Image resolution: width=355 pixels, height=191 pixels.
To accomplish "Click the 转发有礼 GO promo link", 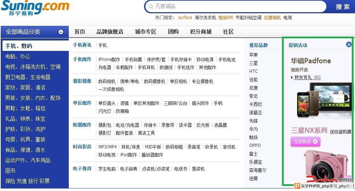I will pyautogui.click(x=307, y=77).
